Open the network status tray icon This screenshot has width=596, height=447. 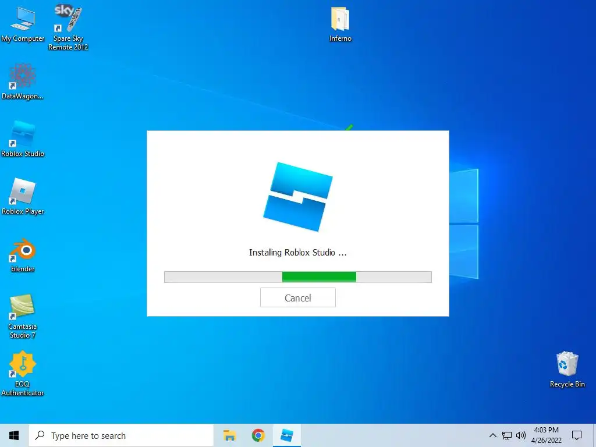coord(507,435)
